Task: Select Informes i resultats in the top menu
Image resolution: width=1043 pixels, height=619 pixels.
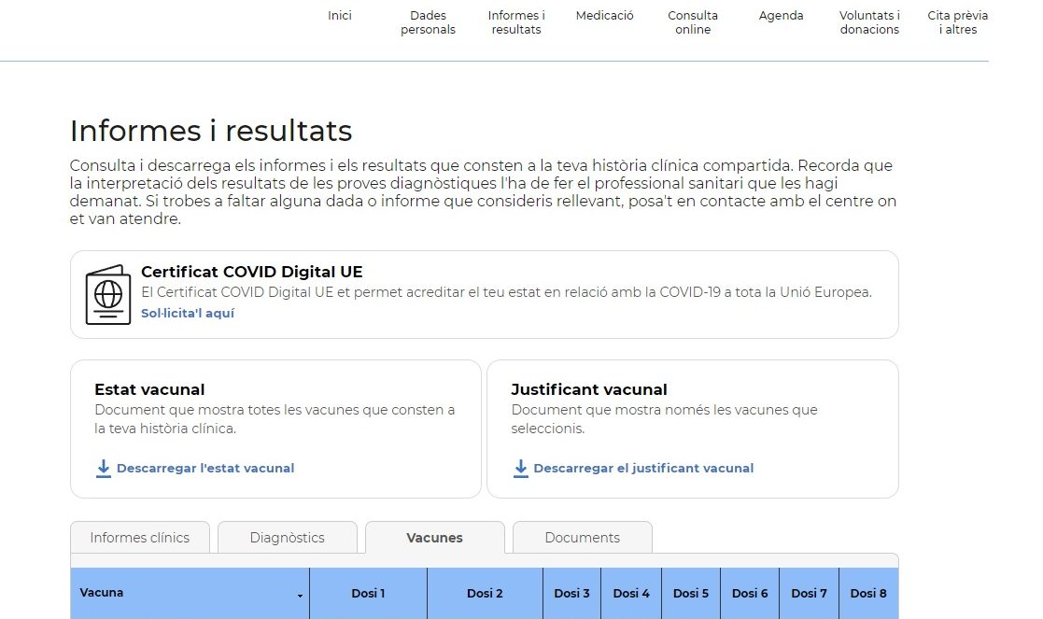Action: click(x=516, y=22)
